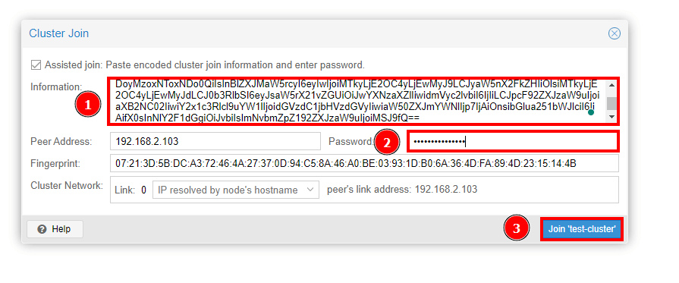
Task: Toggle the Assisted join checkbox
Action: pyautogui.click(x=36, y=65)
